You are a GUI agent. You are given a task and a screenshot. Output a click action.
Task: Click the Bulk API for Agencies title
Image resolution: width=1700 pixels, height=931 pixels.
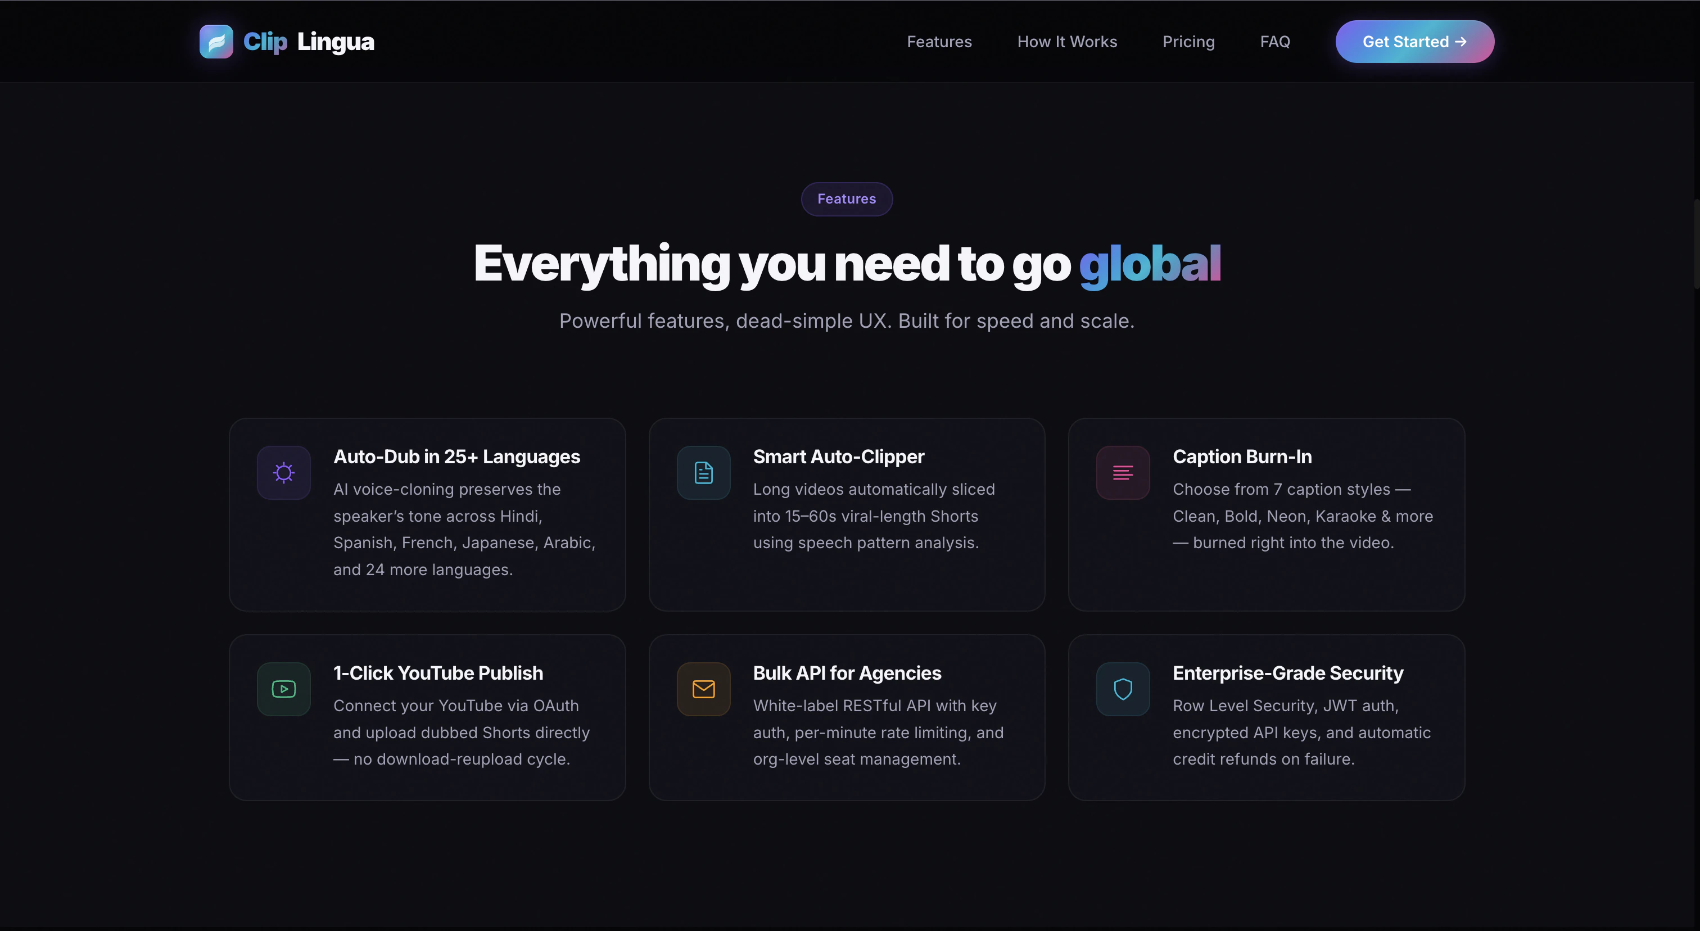pyautogui.click(x=847, y=673)
